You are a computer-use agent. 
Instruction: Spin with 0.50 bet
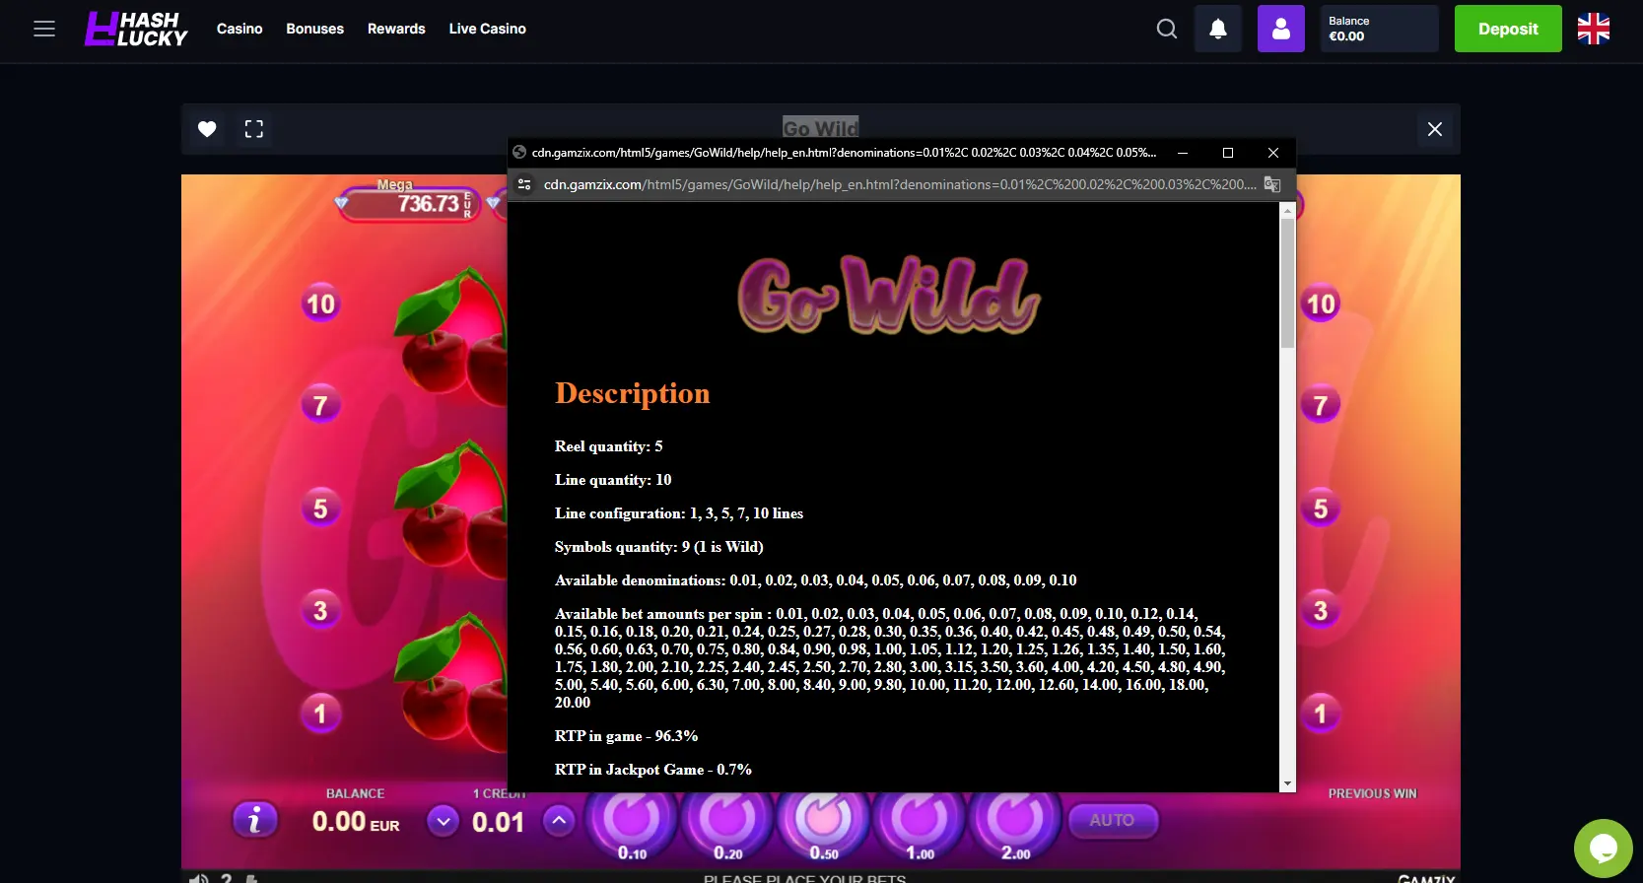point(823,823)
